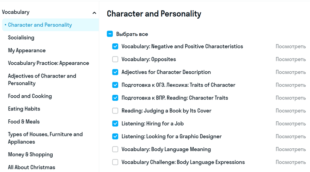Uncheck 'Vocabulary: Negative and Positive Characteristics'

(115, 46)
